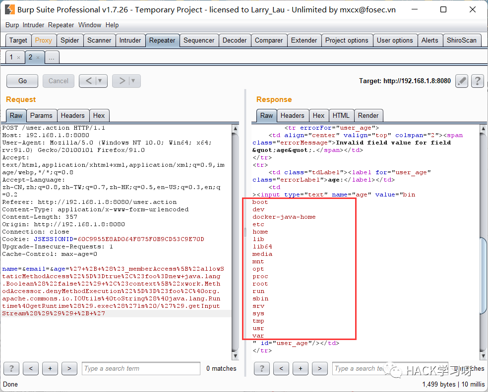Switch to the Spider tab
488x392 pixels.
pyautogui.click(x=70, y=41)
